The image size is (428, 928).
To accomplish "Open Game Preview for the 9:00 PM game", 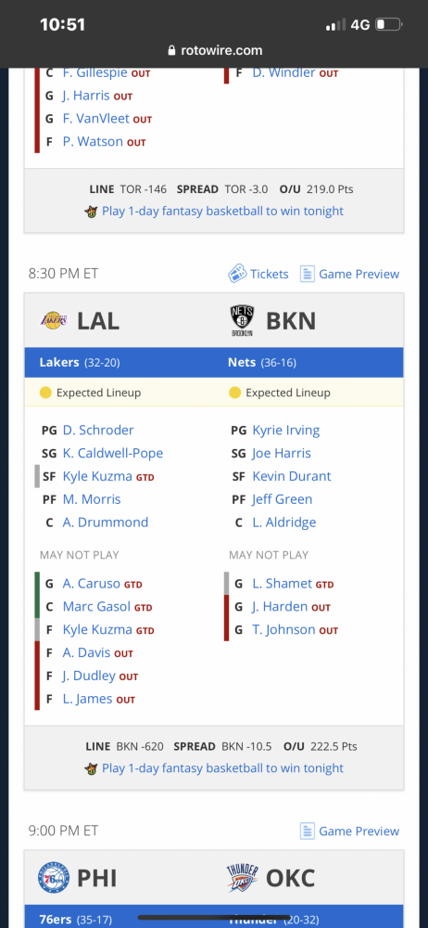I will 349,831.
